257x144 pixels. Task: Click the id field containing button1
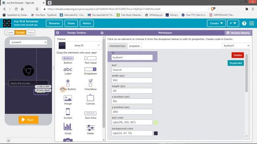click(x=132, y=58)
